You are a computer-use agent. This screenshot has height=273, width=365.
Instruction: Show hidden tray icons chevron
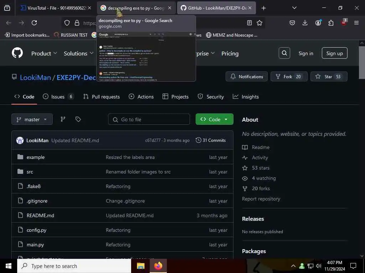click(x=293, y=266)
